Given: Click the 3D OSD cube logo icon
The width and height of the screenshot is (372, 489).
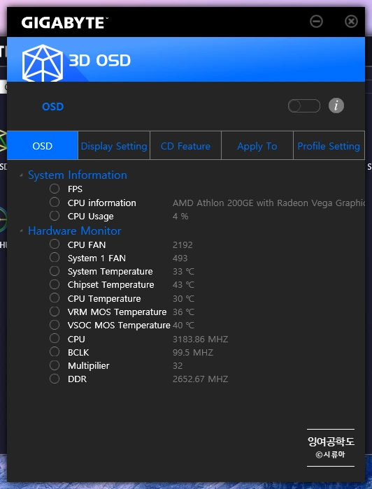Looking at the screenshot, I should [43, 63].
